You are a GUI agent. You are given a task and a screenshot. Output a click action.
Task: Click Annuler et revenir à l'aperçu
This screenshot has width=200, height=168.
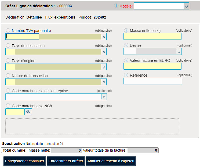111,161
